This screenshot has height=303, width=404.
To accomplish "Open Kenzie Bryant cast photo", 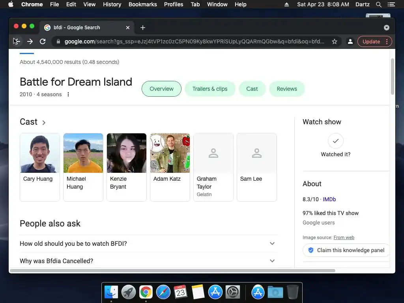I will [127, 153].
